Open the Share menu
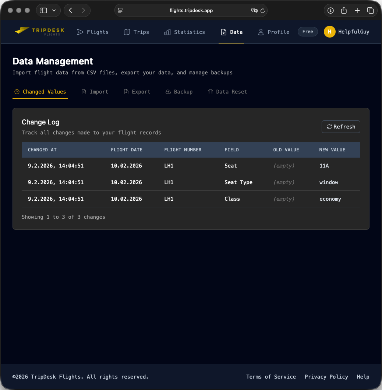 click(344, 10)
